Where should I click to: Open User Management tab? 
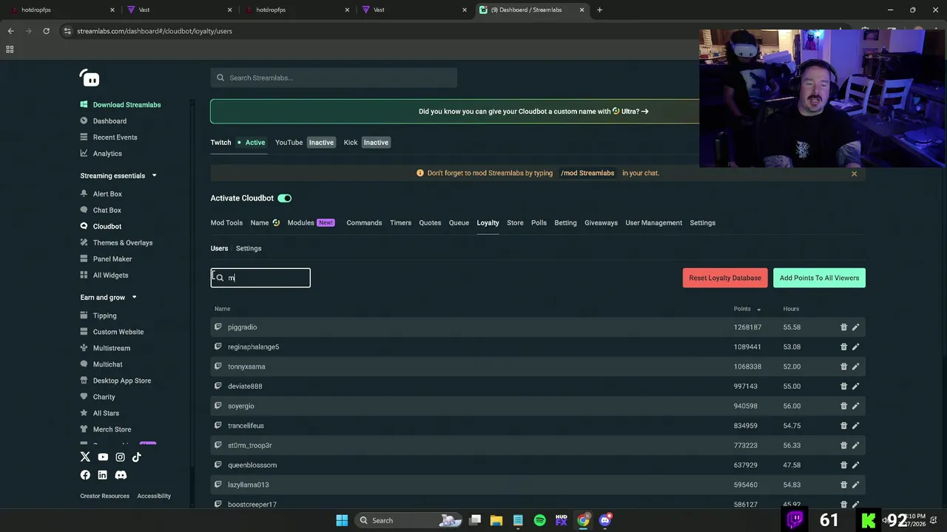point(653,223)
